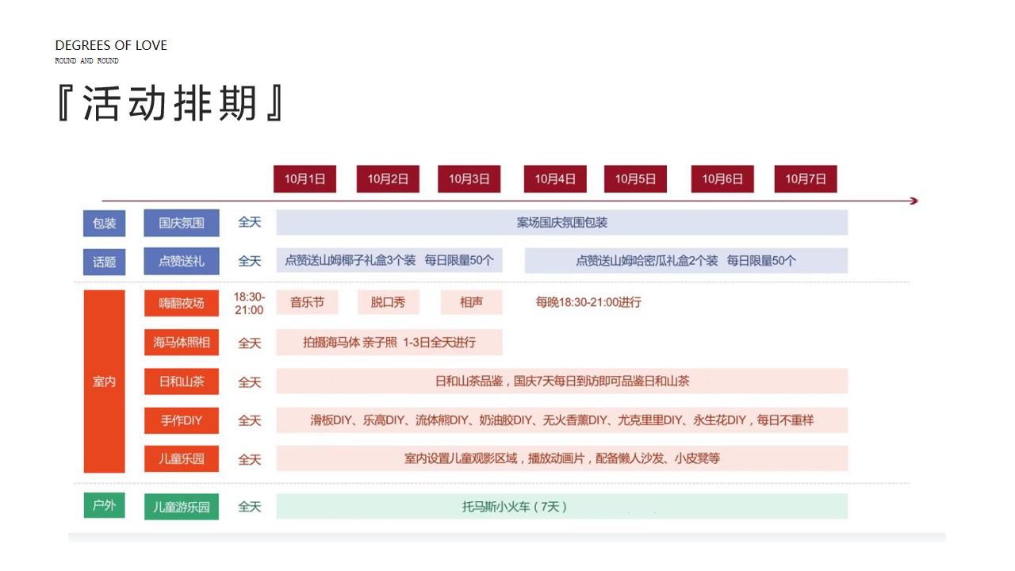Viewport: 1015px width, 571px height.
Task: Click 全天 in the 日和山茶 row
Action: tap(250, 381)
